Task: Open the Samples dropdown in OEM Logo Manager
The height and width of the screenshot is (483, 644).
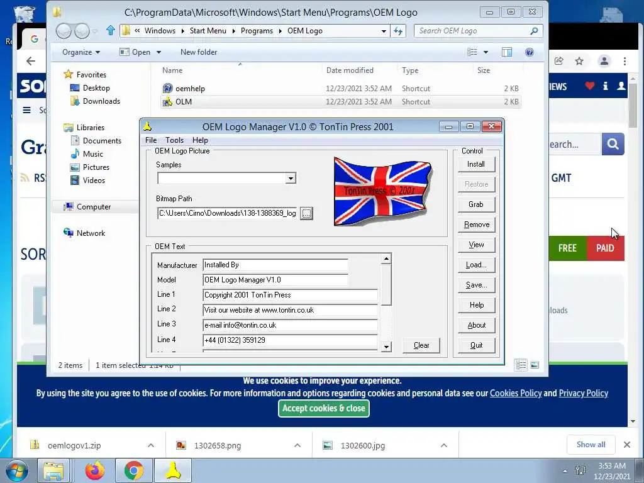Action: click(x=291, y=178)
